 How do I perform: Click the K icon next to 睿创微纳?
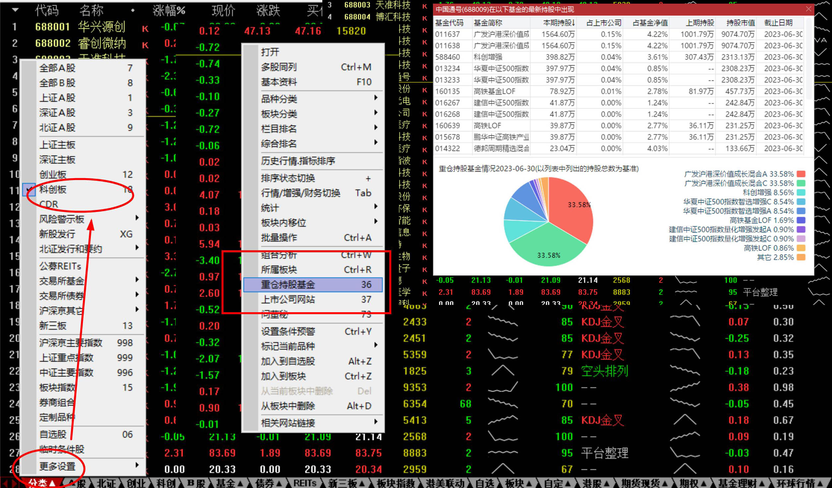145,45
